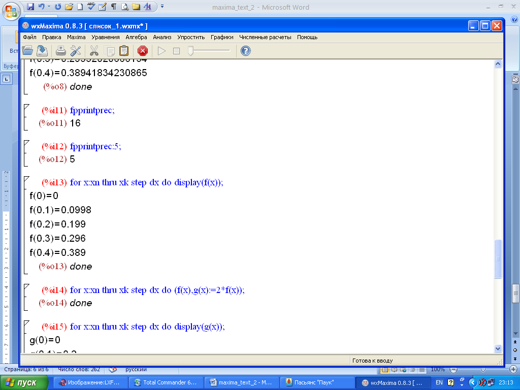Open the Алгебра menu
Screen dimensions: 520x390
tap(136, 37)
